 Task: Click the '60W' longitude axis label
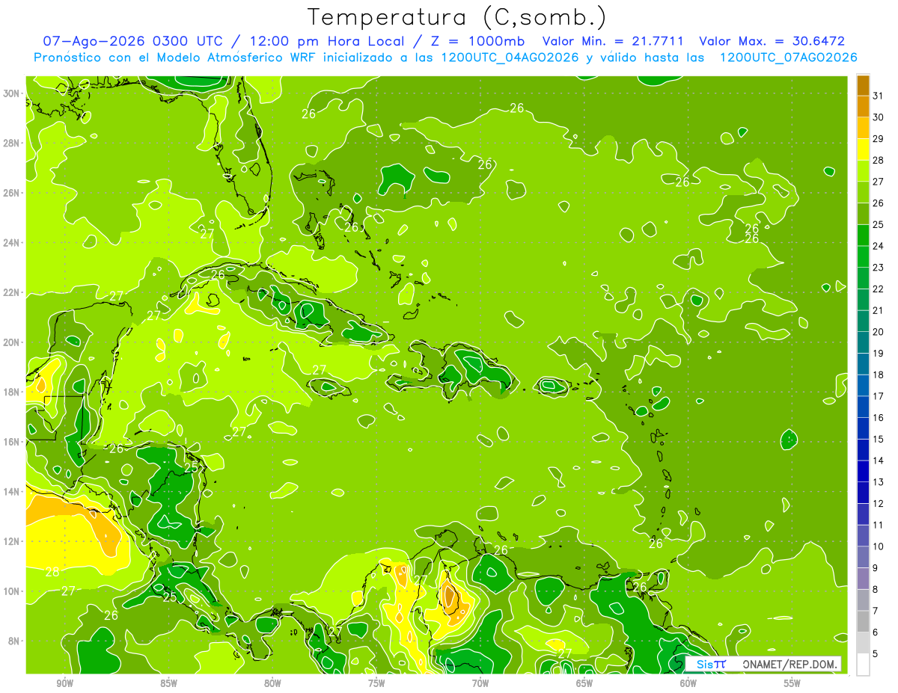(688, 683)
